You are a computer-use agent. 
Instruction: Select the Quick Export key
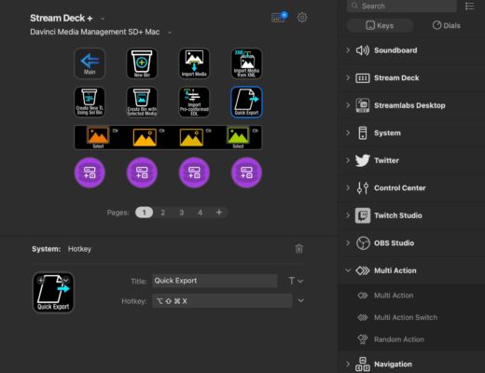pos(246,102)
